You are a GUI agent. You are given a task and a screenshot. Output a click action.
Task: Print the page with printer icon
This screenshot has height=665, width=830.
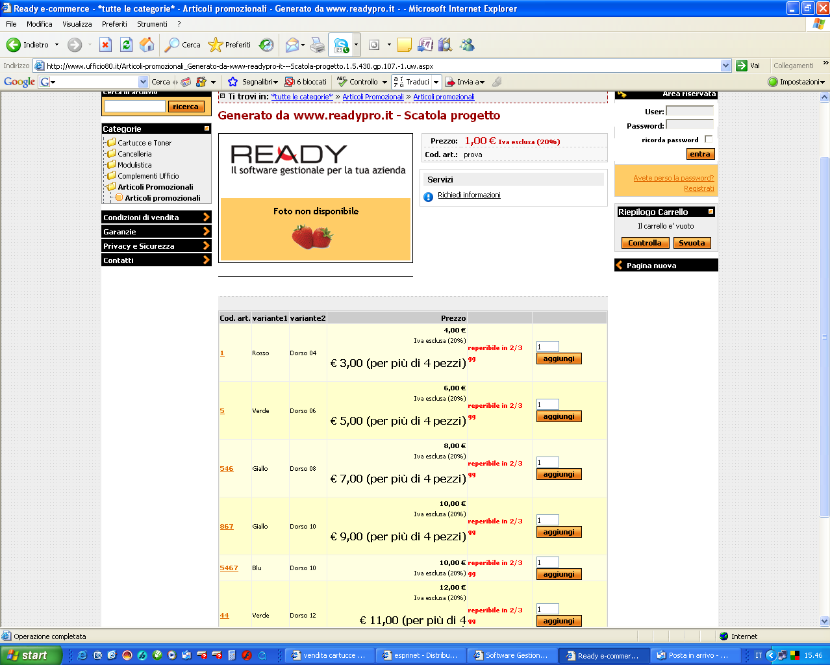coord(318,45)
